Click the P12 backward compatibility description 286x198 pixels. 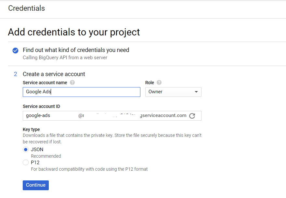click(x=89, y=169)
